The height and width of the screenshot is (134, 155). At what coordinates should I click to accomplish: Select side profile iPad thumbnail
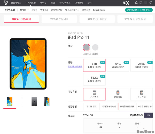(x=22, y=101)
